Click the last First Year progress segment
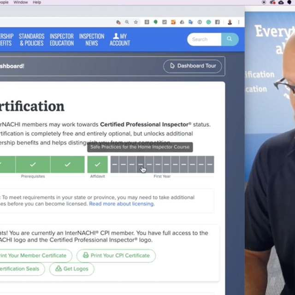295x295 pixels. point(210,165)
